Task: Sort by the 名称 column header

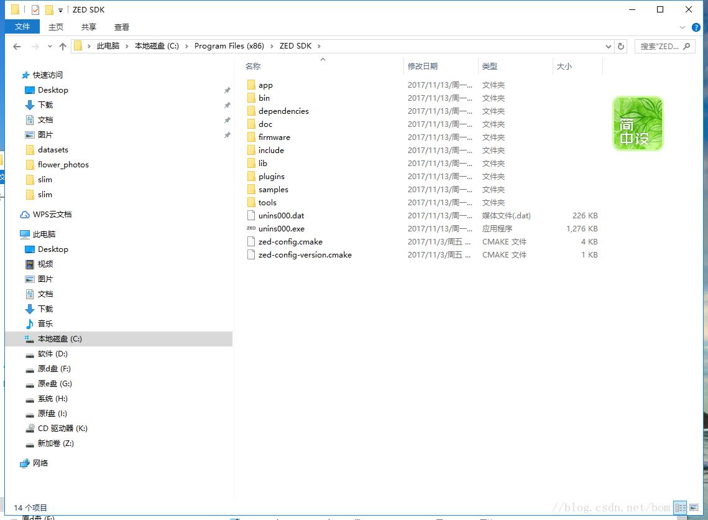Action: (253, 66)
